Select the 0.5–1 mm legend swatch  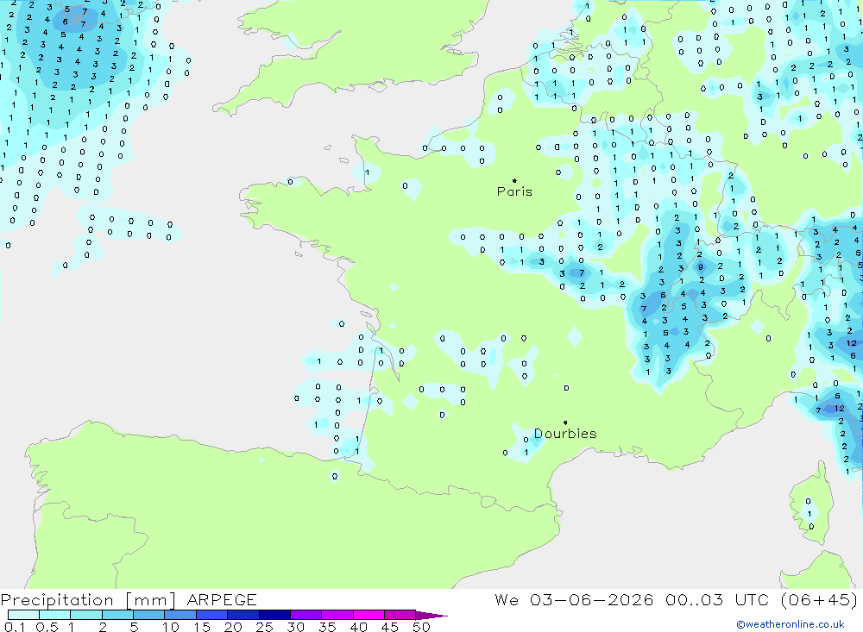coord(54,615)
